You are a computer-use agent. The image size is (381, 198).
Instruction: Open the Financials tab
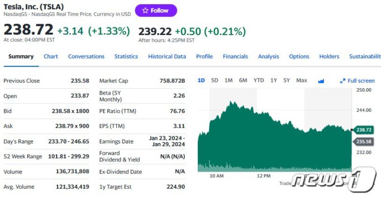[235, 57]
